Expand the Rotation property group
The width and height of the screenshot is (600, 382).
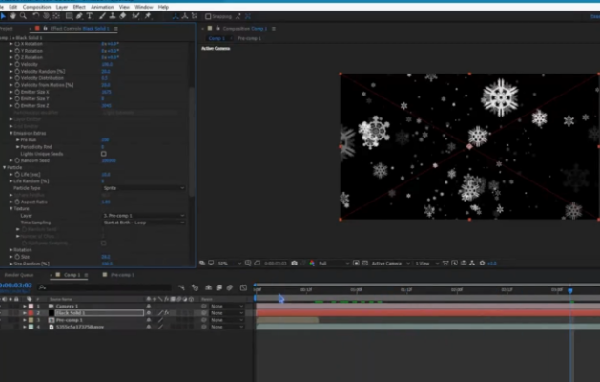pyautogui.click(x=10, y=250)
